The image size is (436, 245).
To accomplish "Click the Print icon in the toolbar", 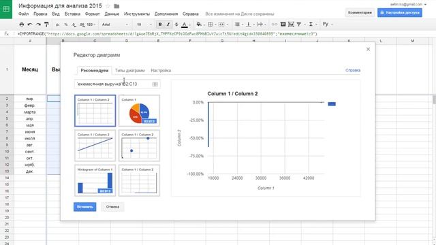I will [22, 24].
